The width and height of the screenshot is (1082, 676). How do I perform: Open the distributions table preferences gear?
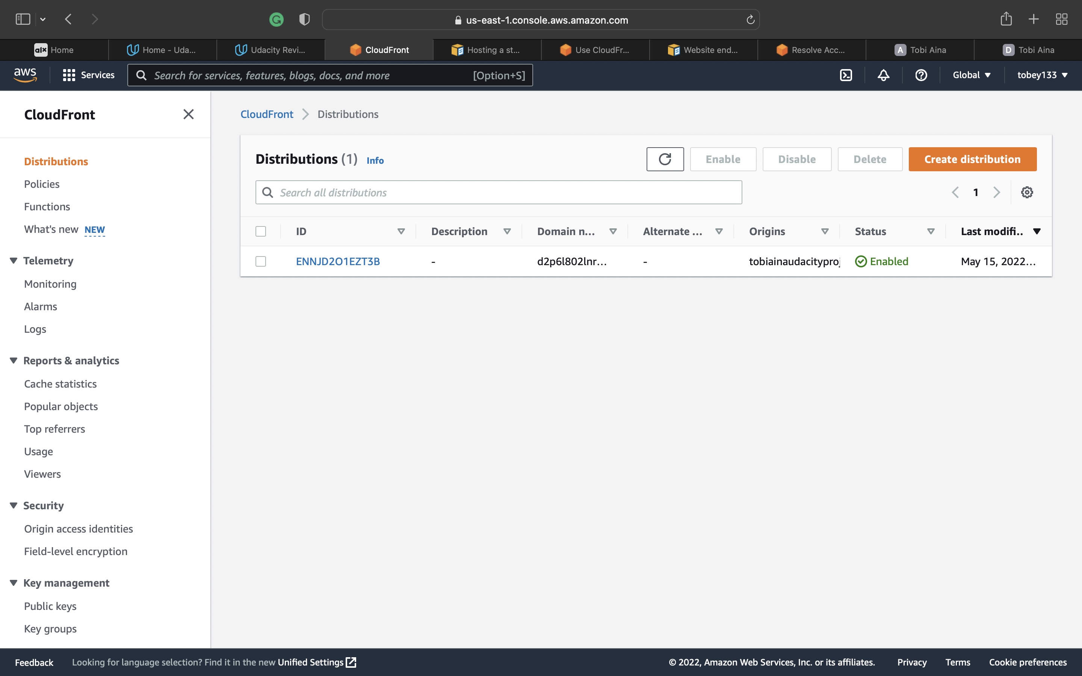click(1027, 192)
